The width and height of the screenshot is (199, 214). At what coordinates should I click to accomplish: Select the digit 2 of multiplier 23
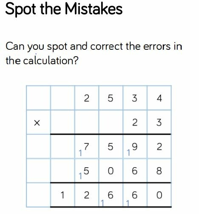click(135, 123)
